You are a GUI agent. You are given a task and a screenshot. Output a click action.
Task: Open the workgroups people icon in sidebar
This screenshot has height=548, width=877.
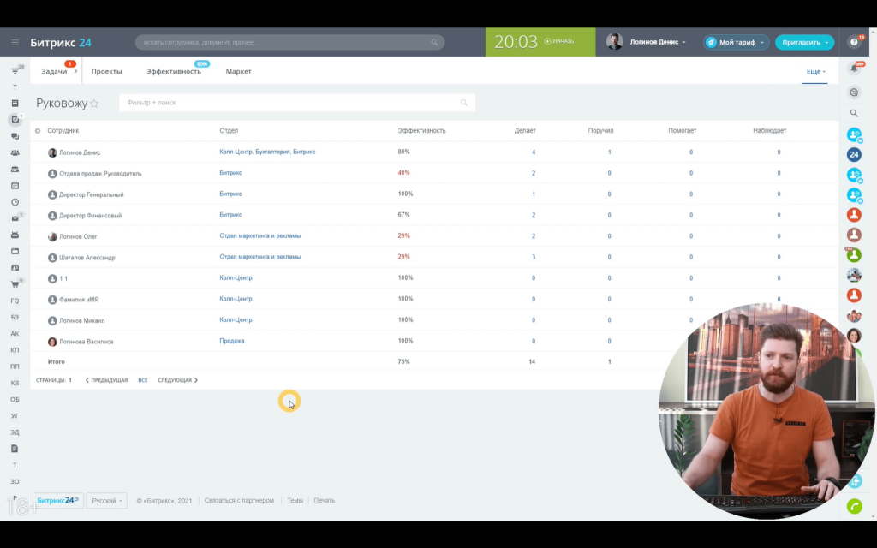[15, 152]
